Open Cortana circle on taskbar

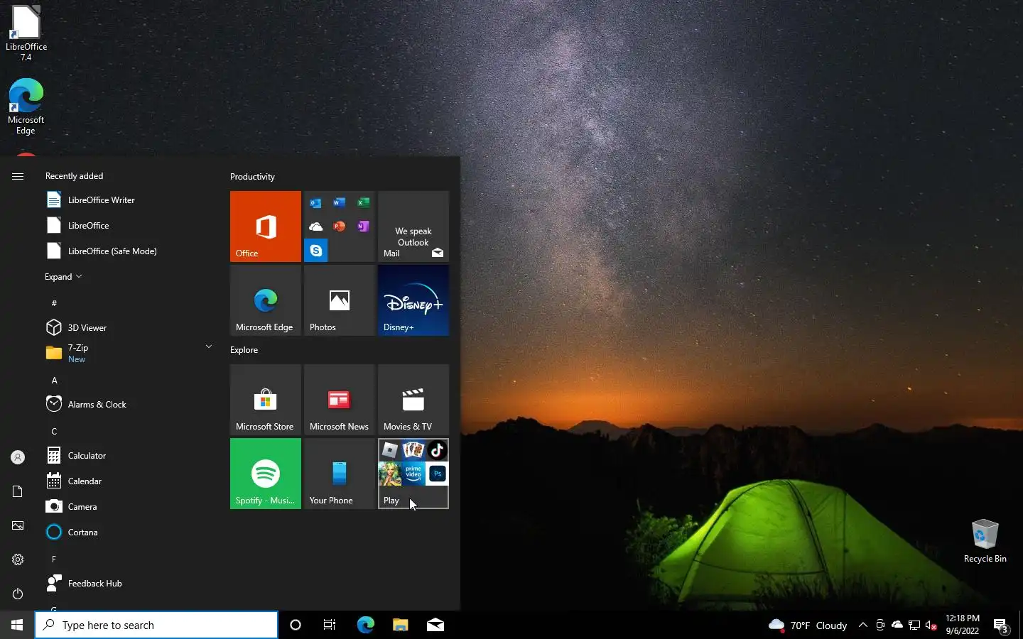point(296,625)
